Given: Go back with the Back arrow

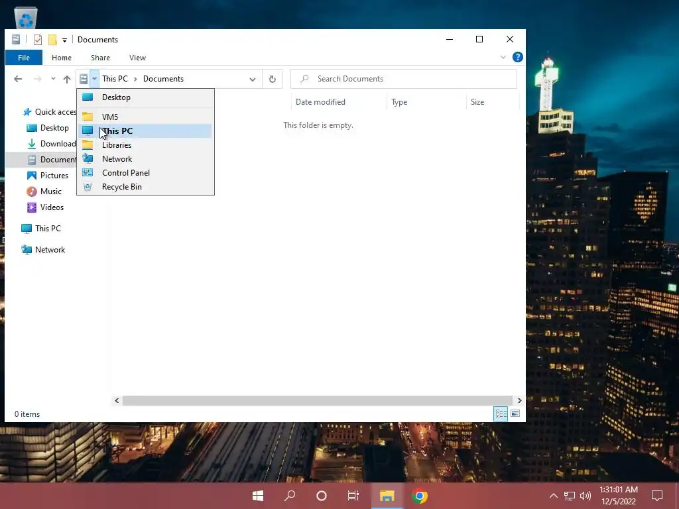Looking at the screenshot, I should 18,79.
